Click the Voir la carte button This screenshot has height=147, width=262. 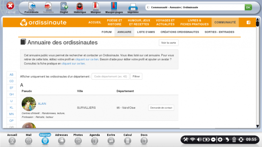168,43
